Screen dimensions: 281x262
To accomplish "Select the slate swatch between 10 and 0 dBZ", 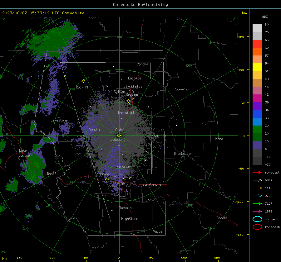I will (257, 145).
